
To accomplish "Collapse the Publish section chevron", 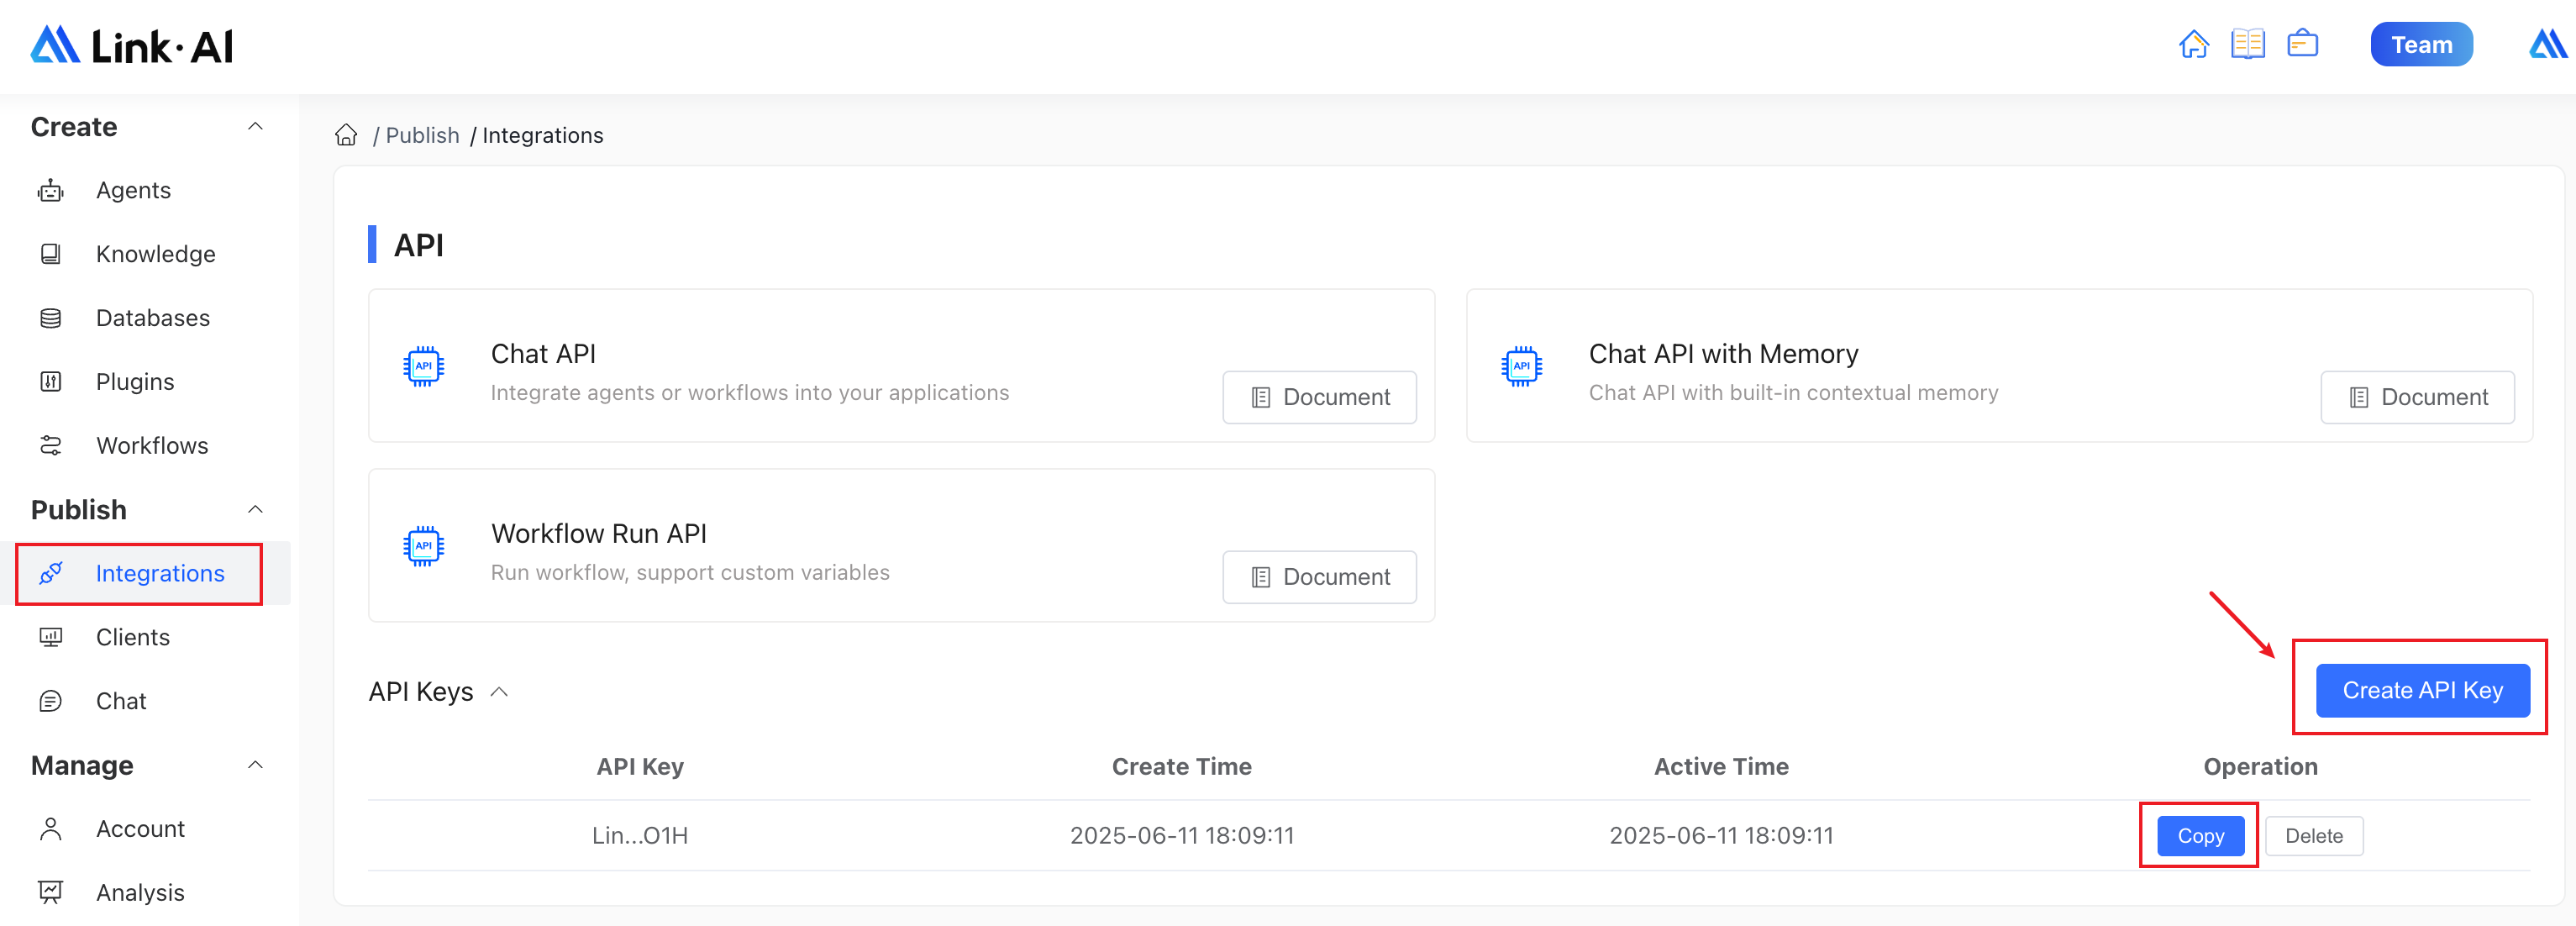I will coord(256,509).
